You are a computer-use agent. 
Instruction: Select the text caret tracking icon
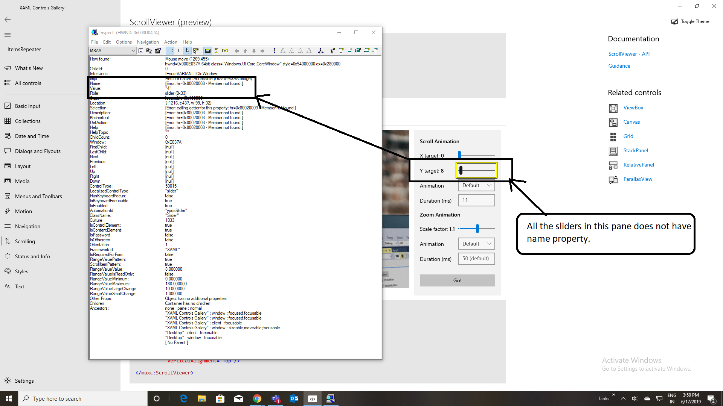click(x=178, y=50)
